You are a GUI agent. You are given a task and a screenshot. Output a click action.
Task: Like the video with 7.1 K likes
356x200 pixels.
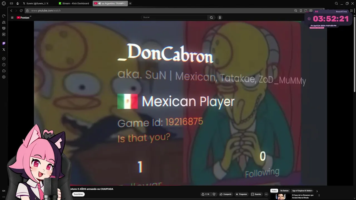[x=205, y=194]
